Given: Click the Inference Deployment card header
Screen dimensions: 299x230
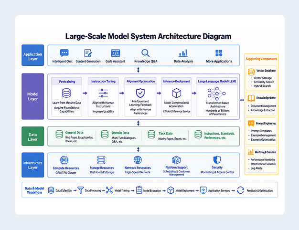Looking at the screenshot, I should (x=176, y=81).
